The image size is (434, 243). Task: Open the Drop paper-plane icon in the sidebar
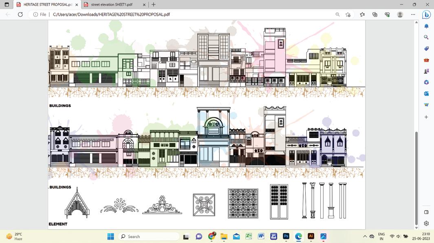point(426,105)
